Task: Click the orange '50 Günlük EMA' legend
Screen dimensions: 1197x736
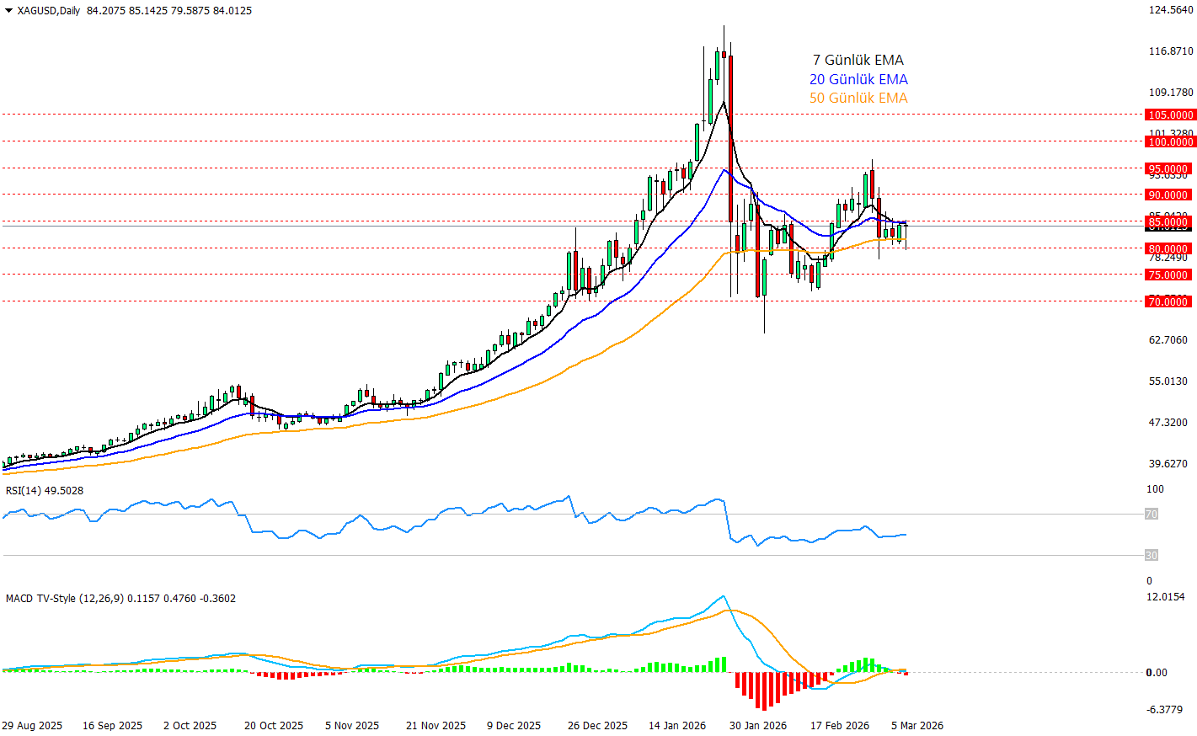Action: (858, 99)
